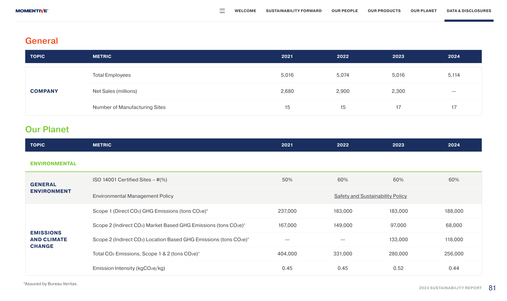Image resolution: width=507 pixels, height=301 pixels.
Task: Open the Safety and Sustainability Policy link
Action: point(370,196)
